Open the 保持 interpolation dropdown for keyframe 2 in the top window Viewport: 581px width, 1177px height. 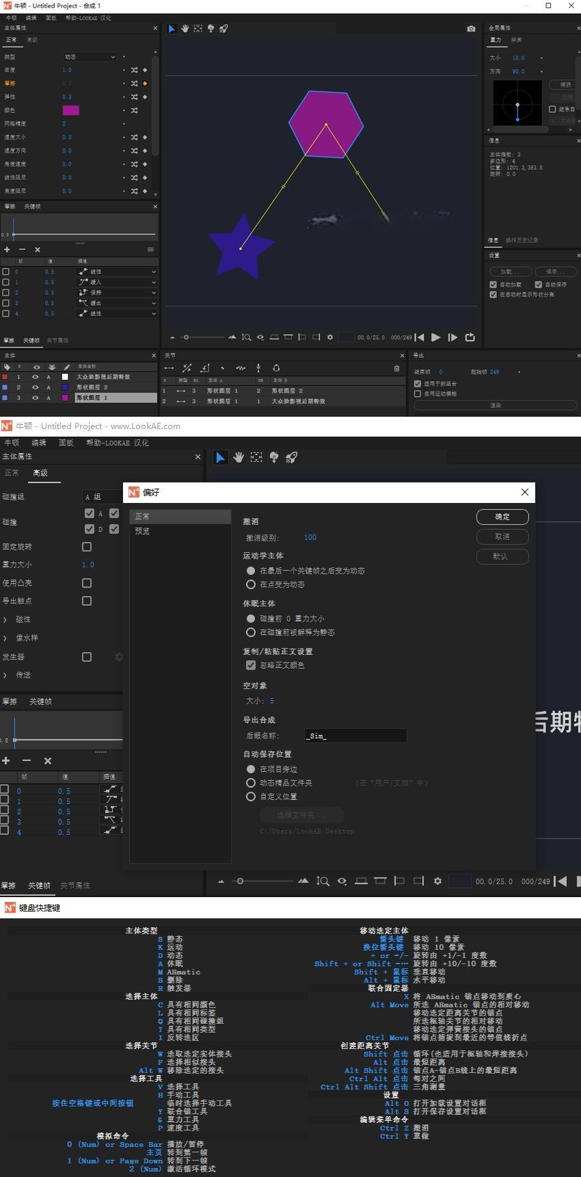[x=116, y=293]
